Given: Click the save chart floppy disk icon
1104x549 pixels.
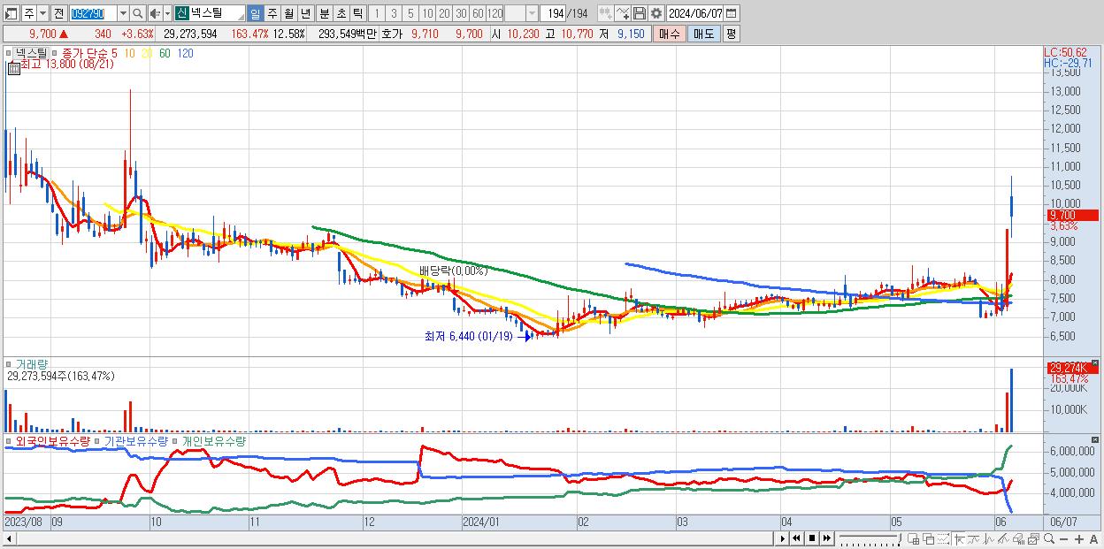Looking at the screenshot, I should pyautogui.click(x=639, y=13).
